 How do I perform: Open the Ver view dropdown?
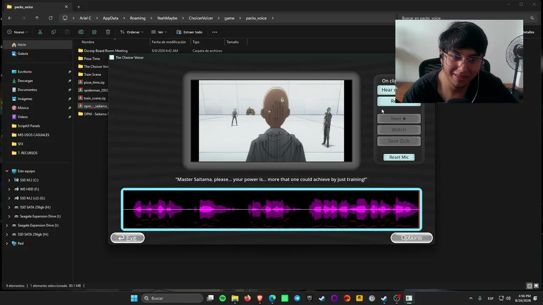point(159,32)
